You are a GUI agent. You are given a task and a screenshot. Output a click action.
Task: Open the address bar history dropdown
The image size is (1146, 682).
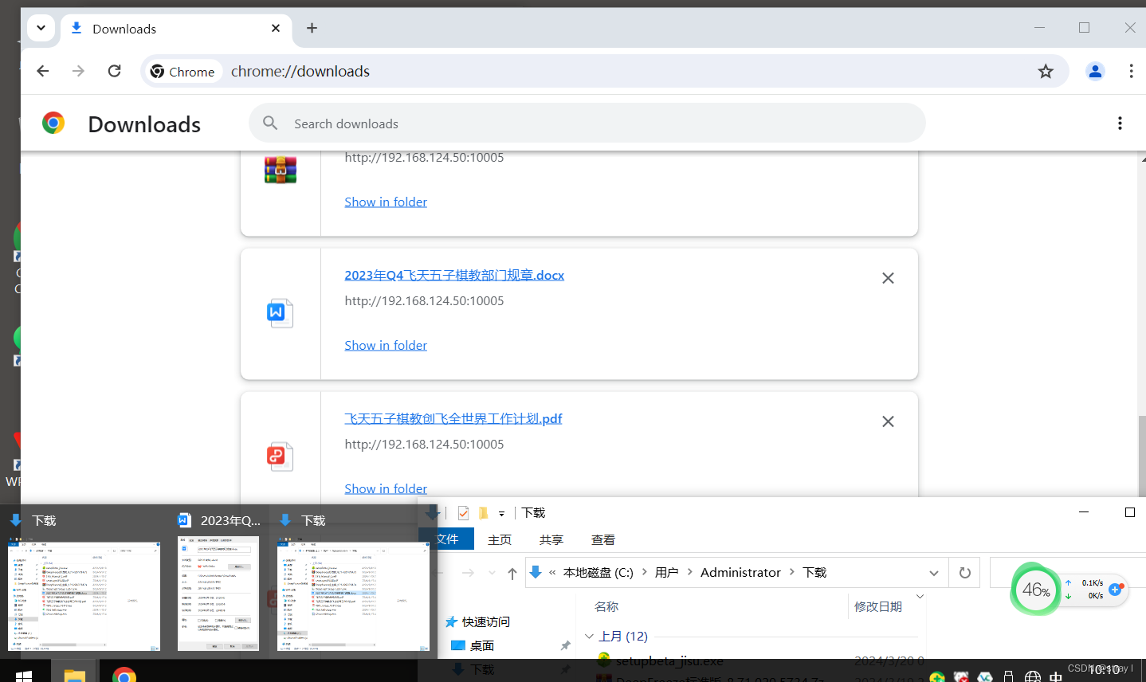[x=934, y=573]
